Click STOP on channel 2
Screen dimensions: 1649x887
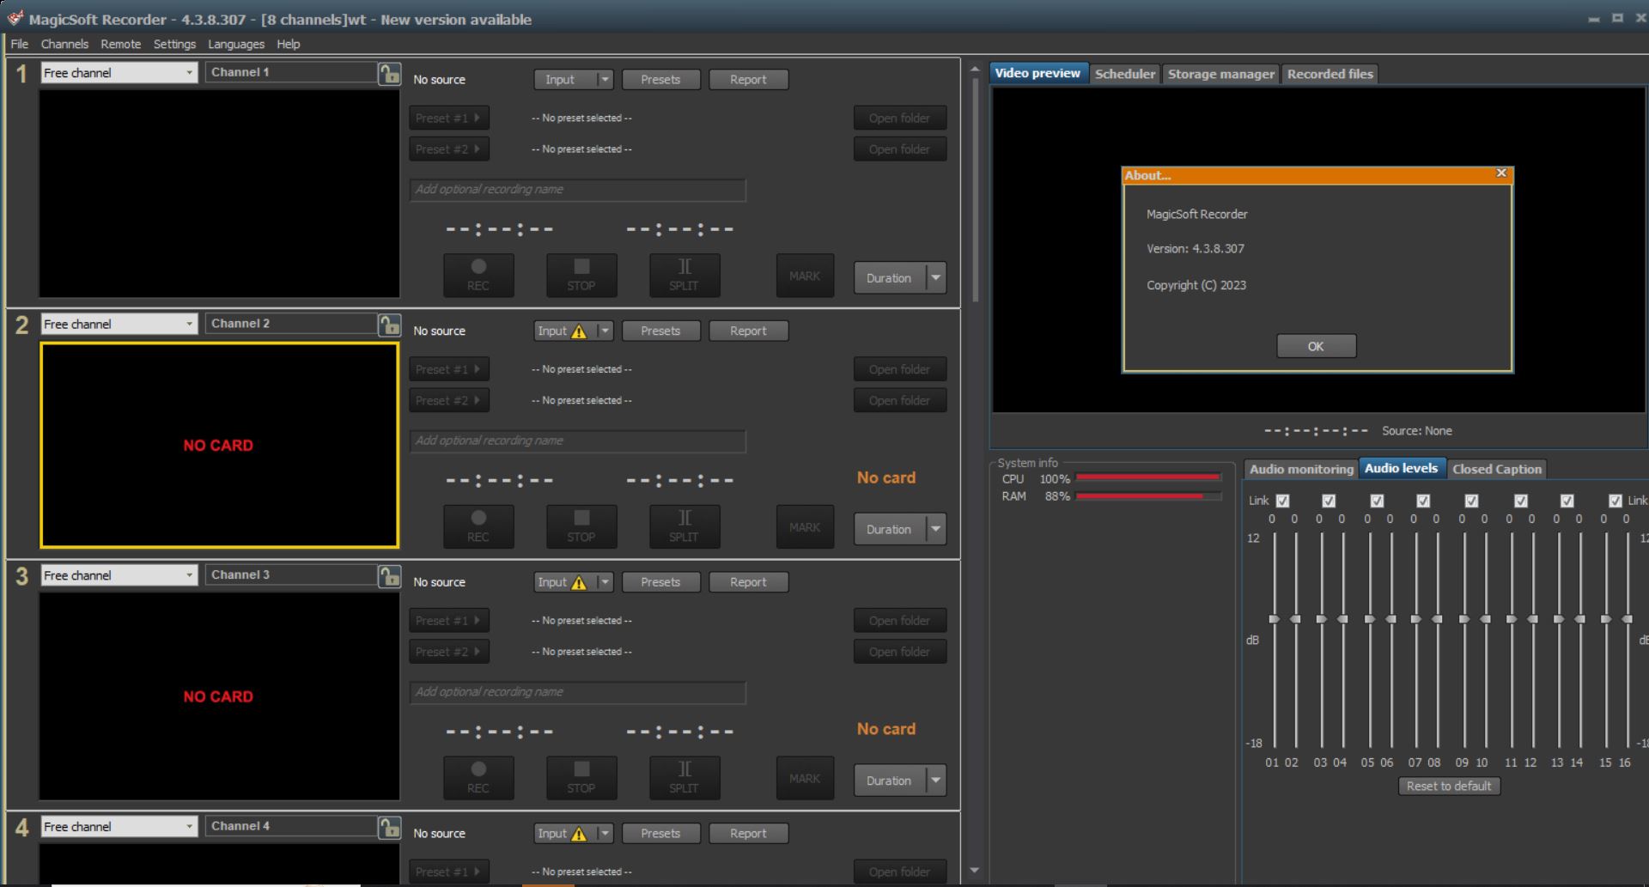click(581, 526)
